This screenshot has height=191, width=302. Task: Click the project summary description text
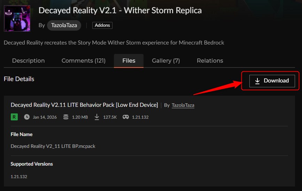pyautogui.click(x=114, y=43)
